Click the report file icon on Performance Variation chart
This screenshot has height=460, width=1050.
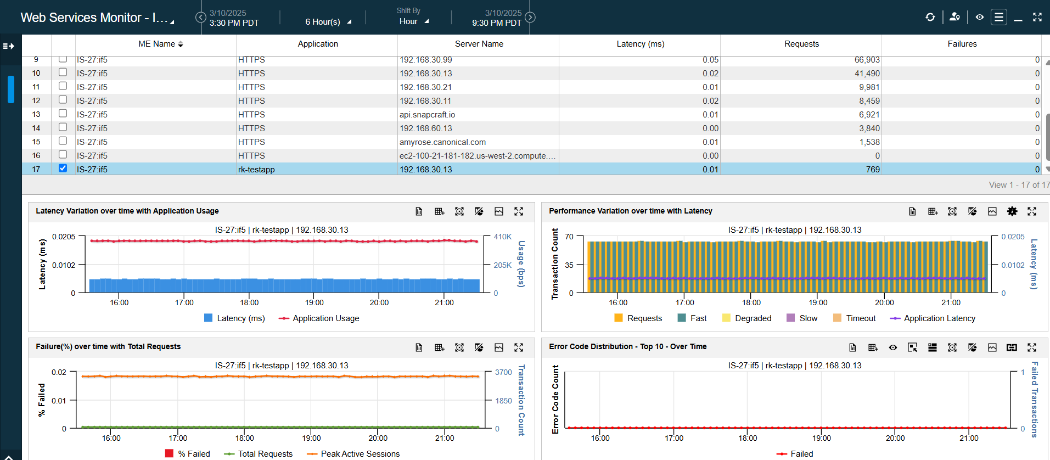tap(912, 211)
